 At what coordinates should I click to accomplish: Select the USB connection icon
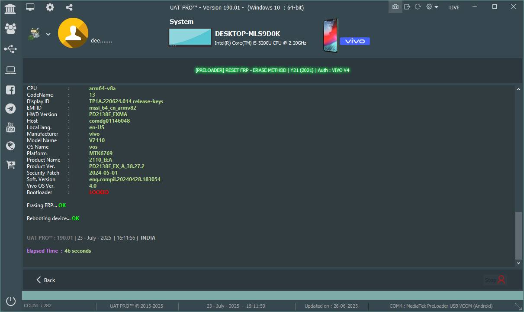click(x=10, y=49)
